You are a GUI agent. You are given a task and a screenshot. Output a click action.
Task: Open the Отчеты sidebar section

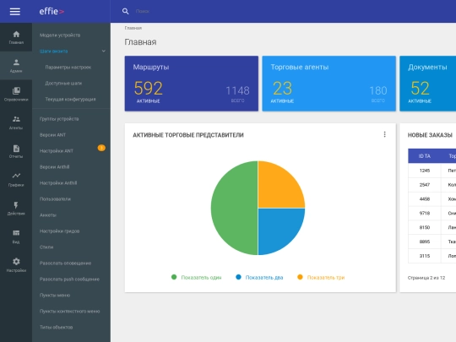(16, 151)
